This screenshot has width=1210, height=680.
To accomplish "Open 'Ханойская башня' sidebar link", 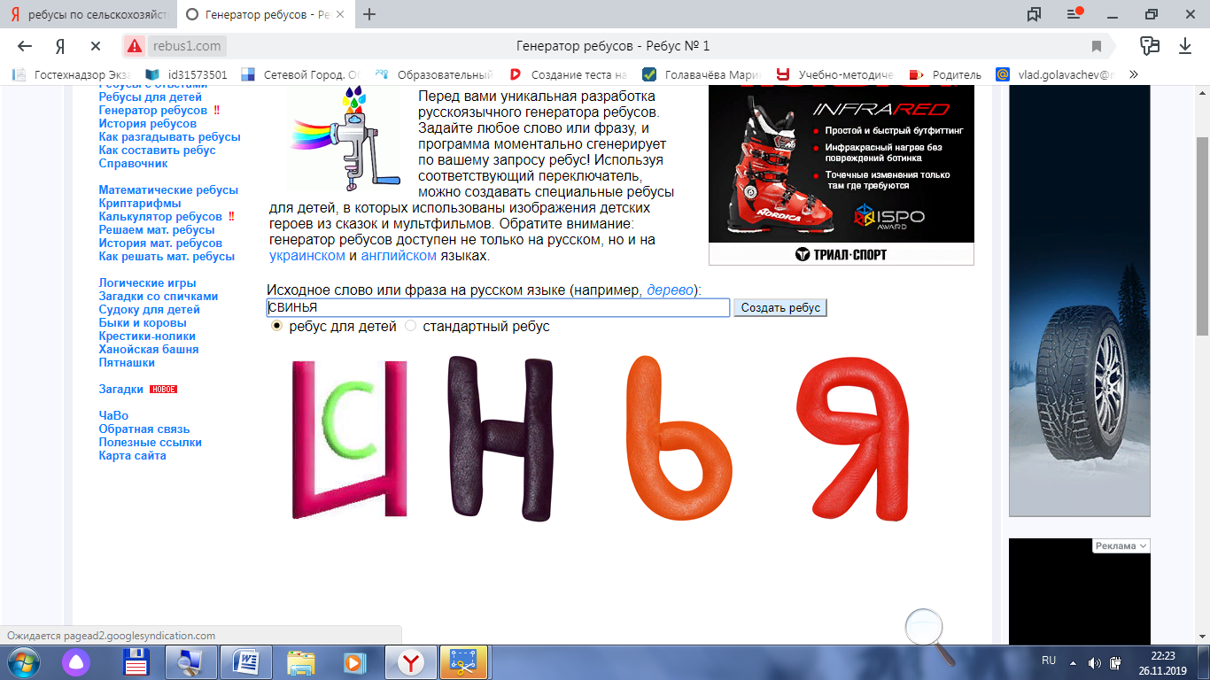I will [149, 349].
